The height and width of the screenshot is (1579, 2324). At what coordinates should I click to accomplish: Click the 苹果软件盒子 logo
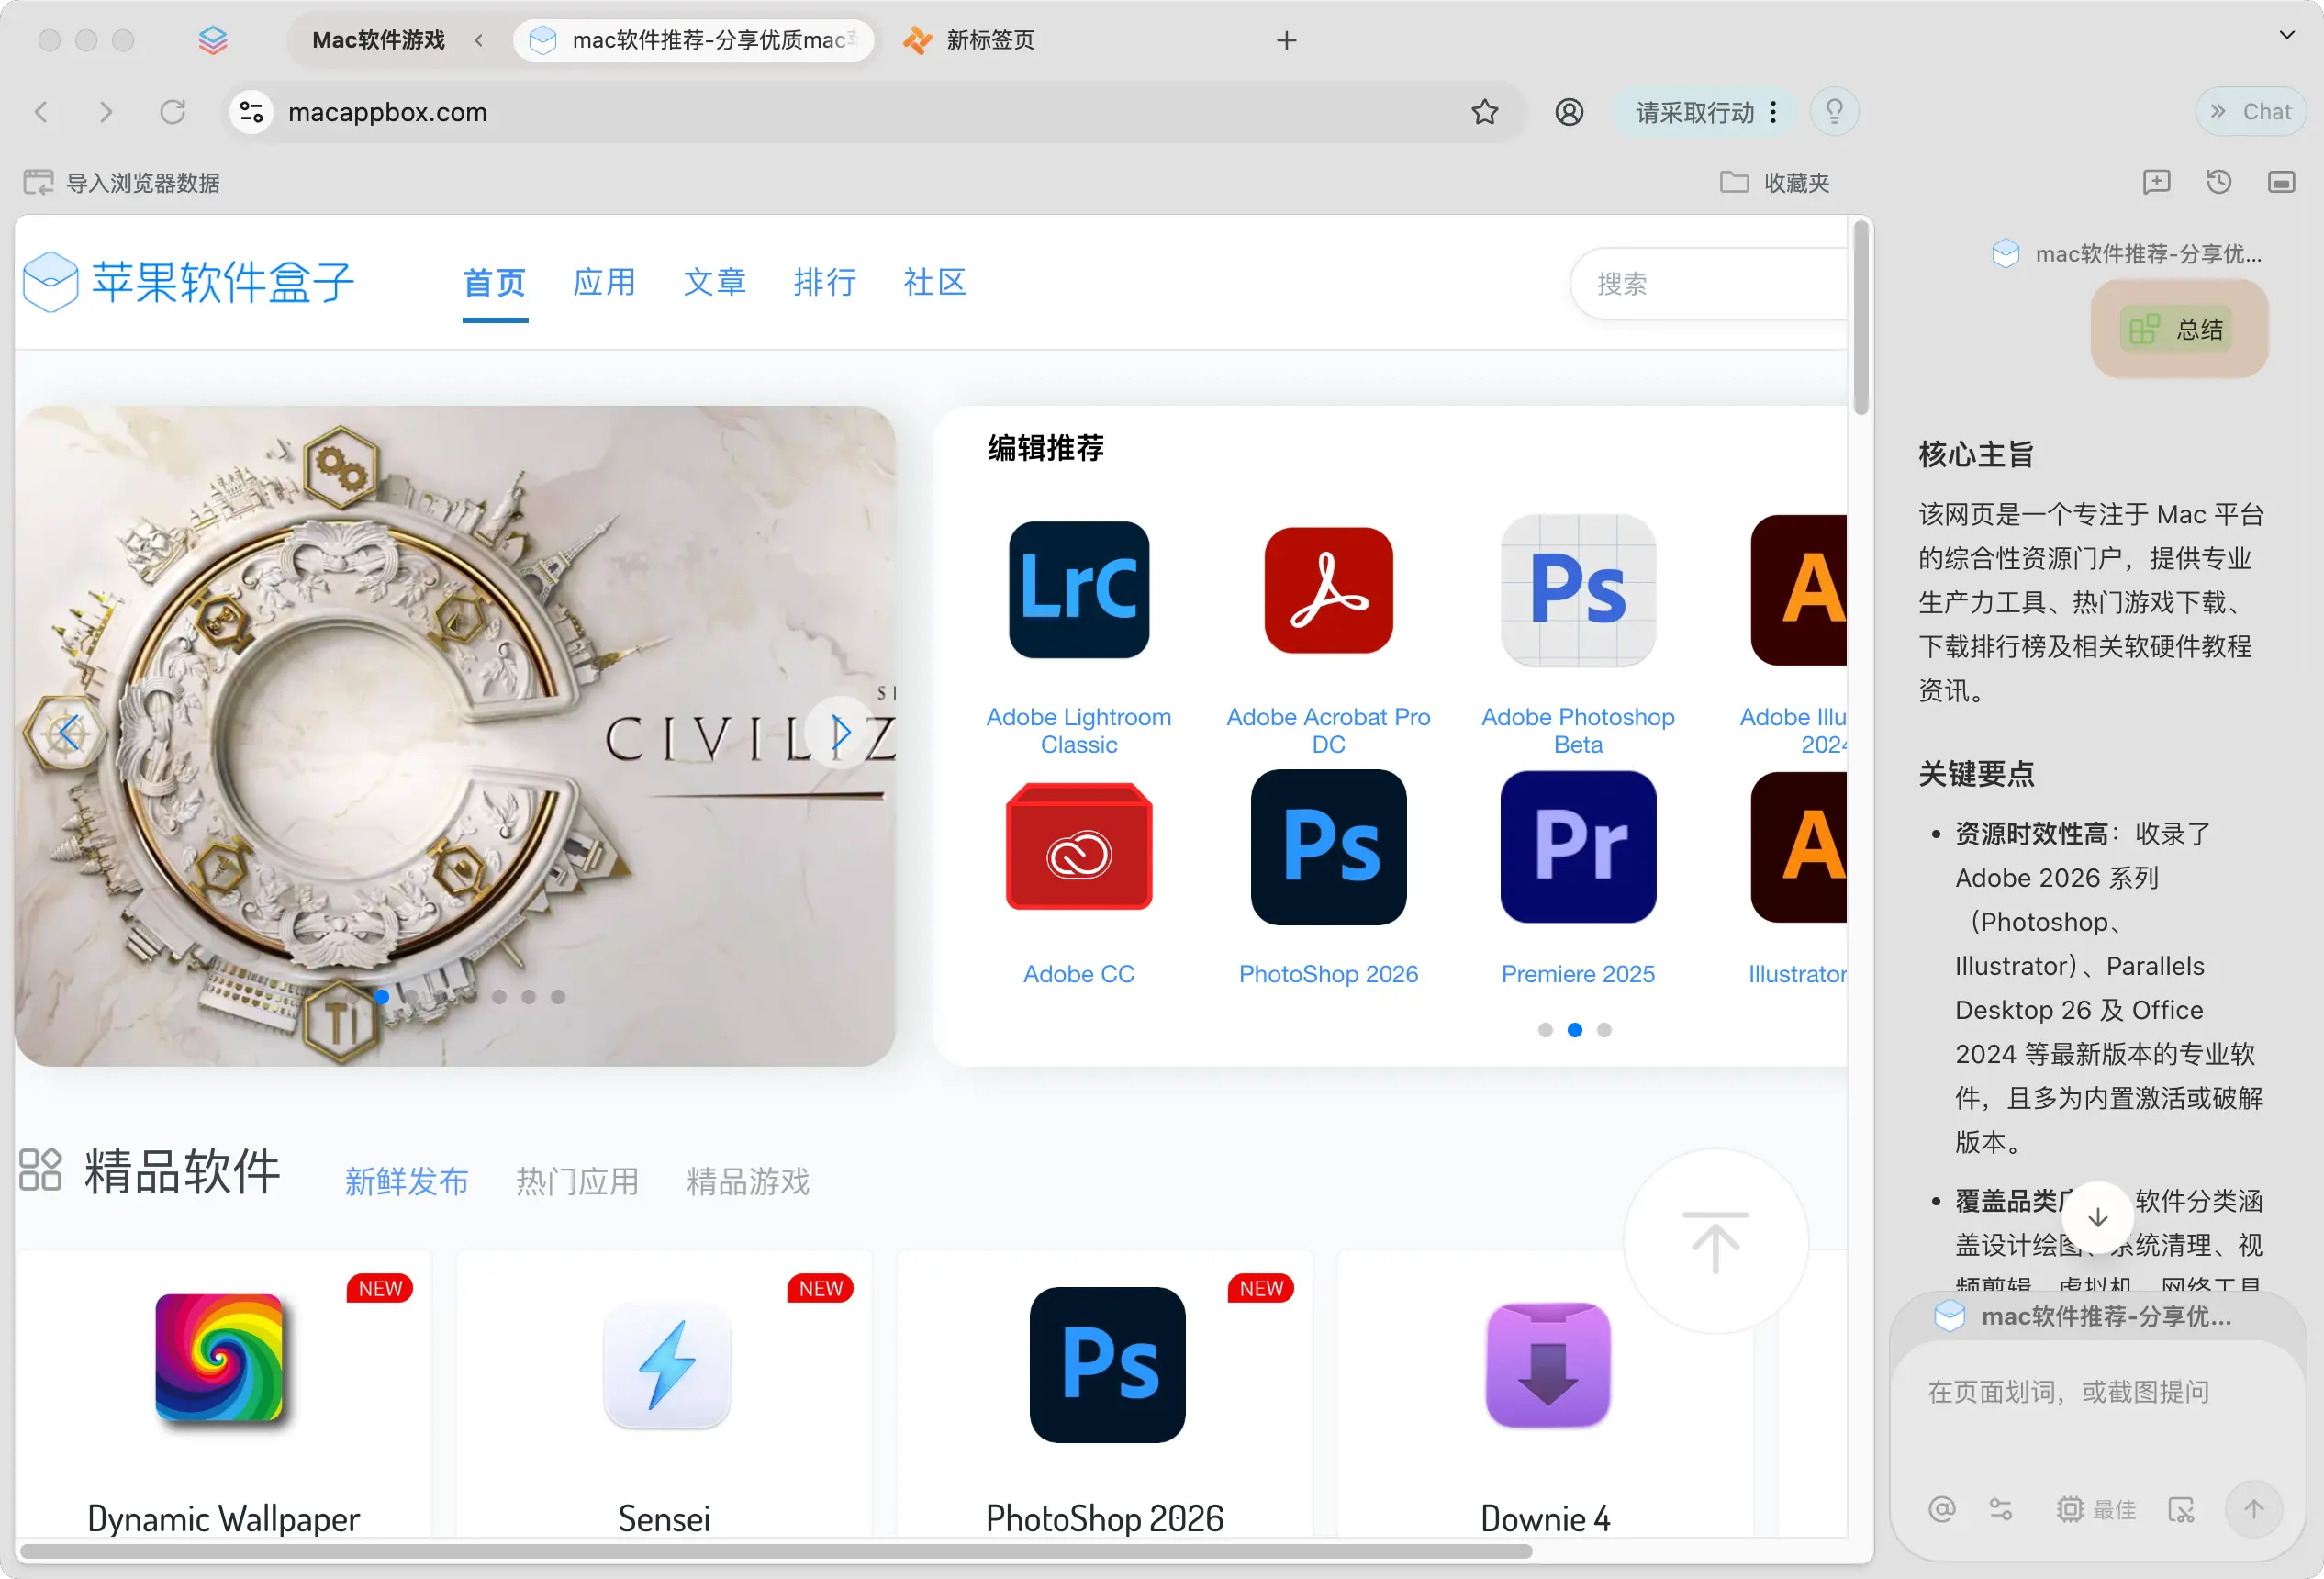point(188,282)
